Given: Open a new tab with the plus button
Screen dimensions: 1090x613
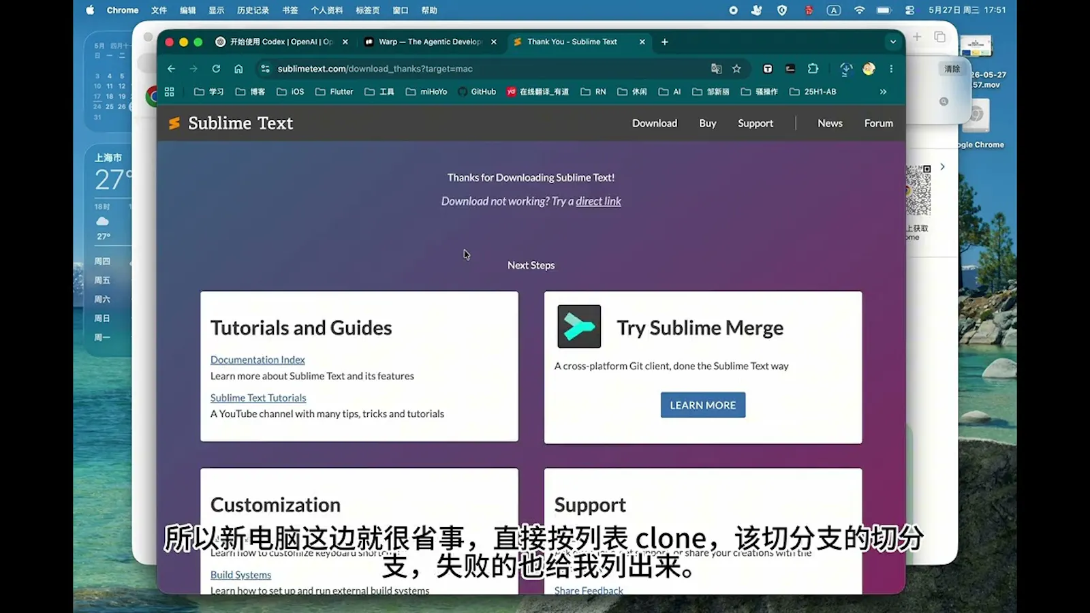Looking at the screenshot, I should (664, 42).
